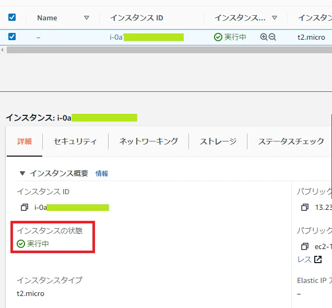332x308 pixels.
Task: Open the ストレージ tab
Action: click(218, 141)
